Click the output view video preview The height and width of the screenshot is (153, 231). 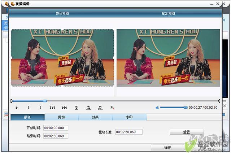click(168, 58)
